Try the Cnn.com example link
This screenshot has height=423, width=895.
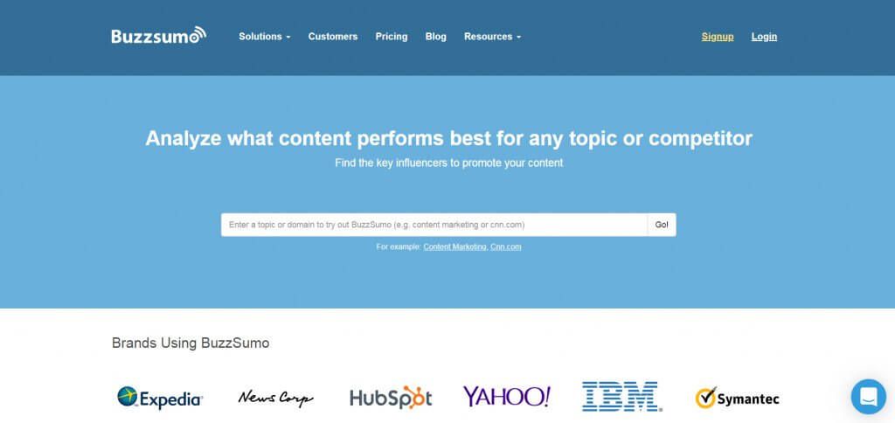(x=506, y=247)
